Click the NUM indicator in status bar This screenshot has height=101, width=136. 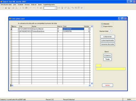click(x=129, y=99)
